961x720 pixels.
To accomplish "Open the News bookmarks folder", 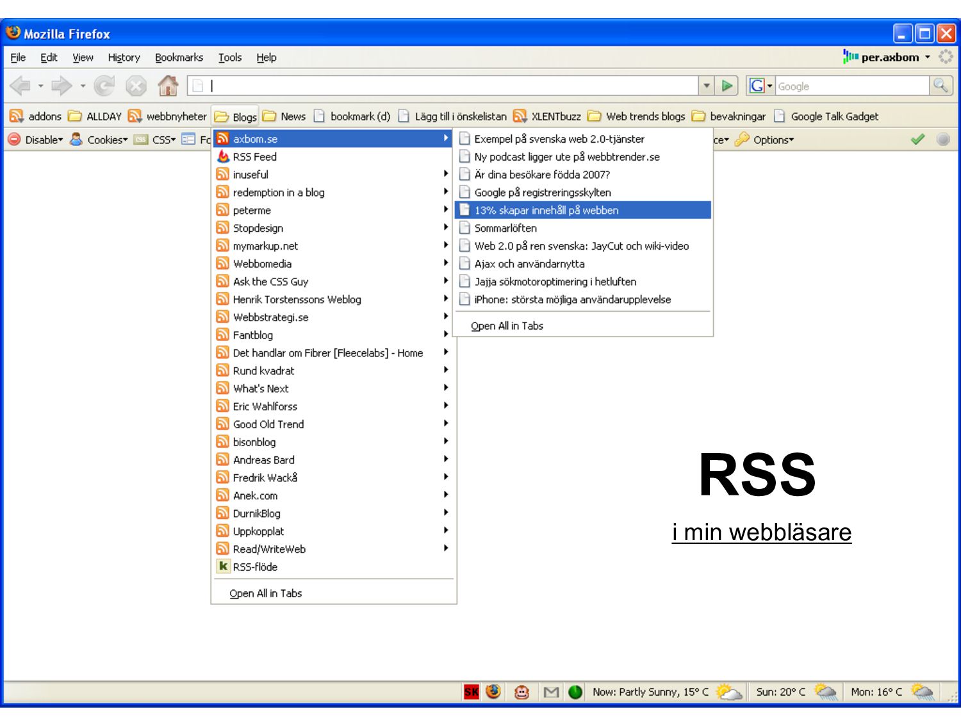I will 284,116.
